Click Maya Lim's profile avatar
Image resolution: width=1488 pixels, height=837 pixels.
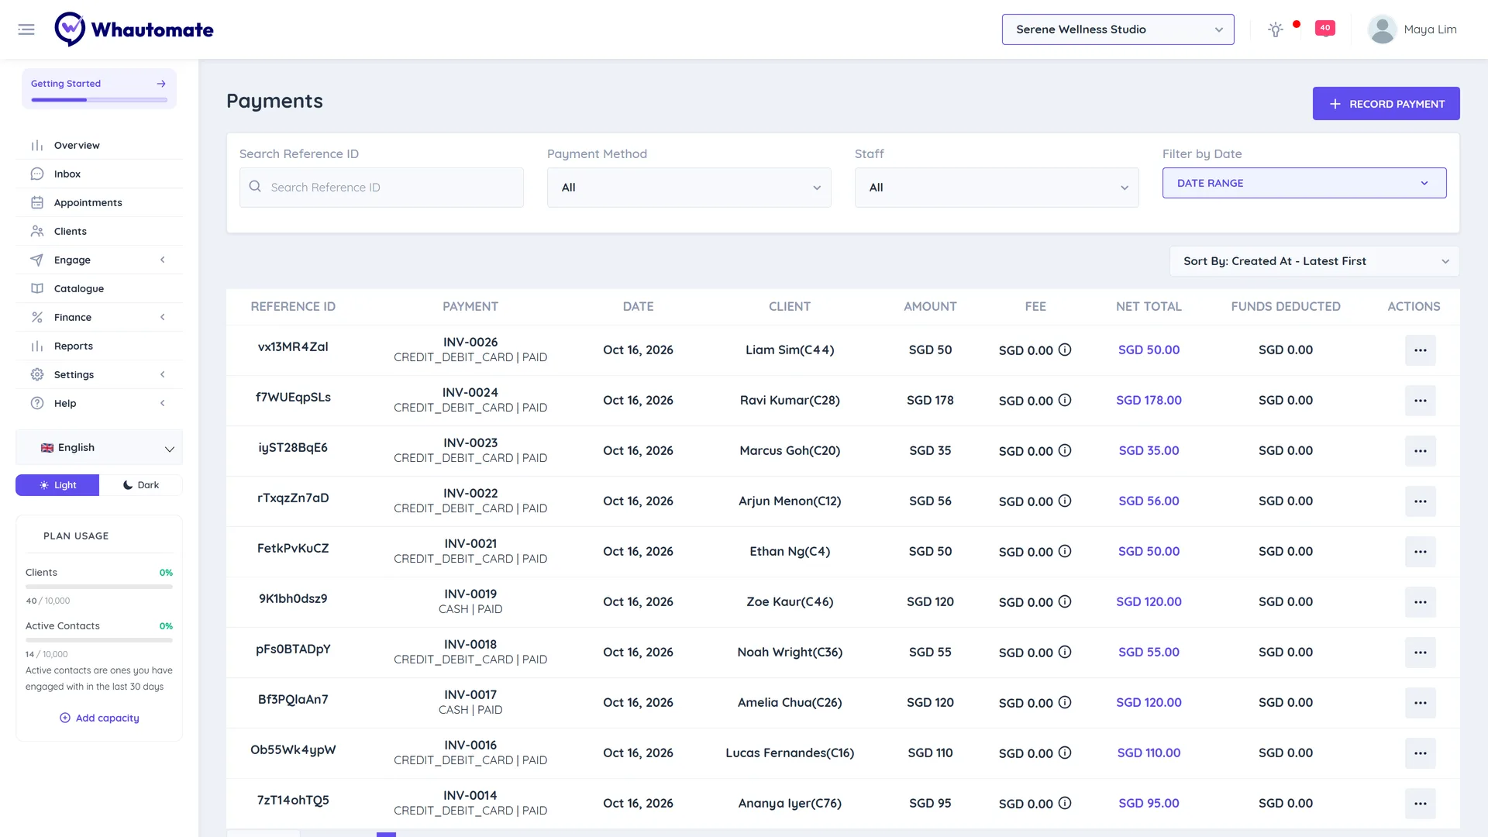1382,29
